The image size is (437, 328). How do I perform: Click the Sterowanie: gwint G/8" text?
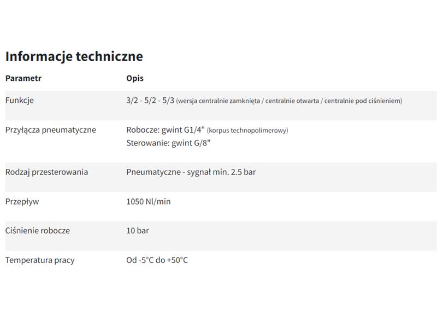coord(168,143)
